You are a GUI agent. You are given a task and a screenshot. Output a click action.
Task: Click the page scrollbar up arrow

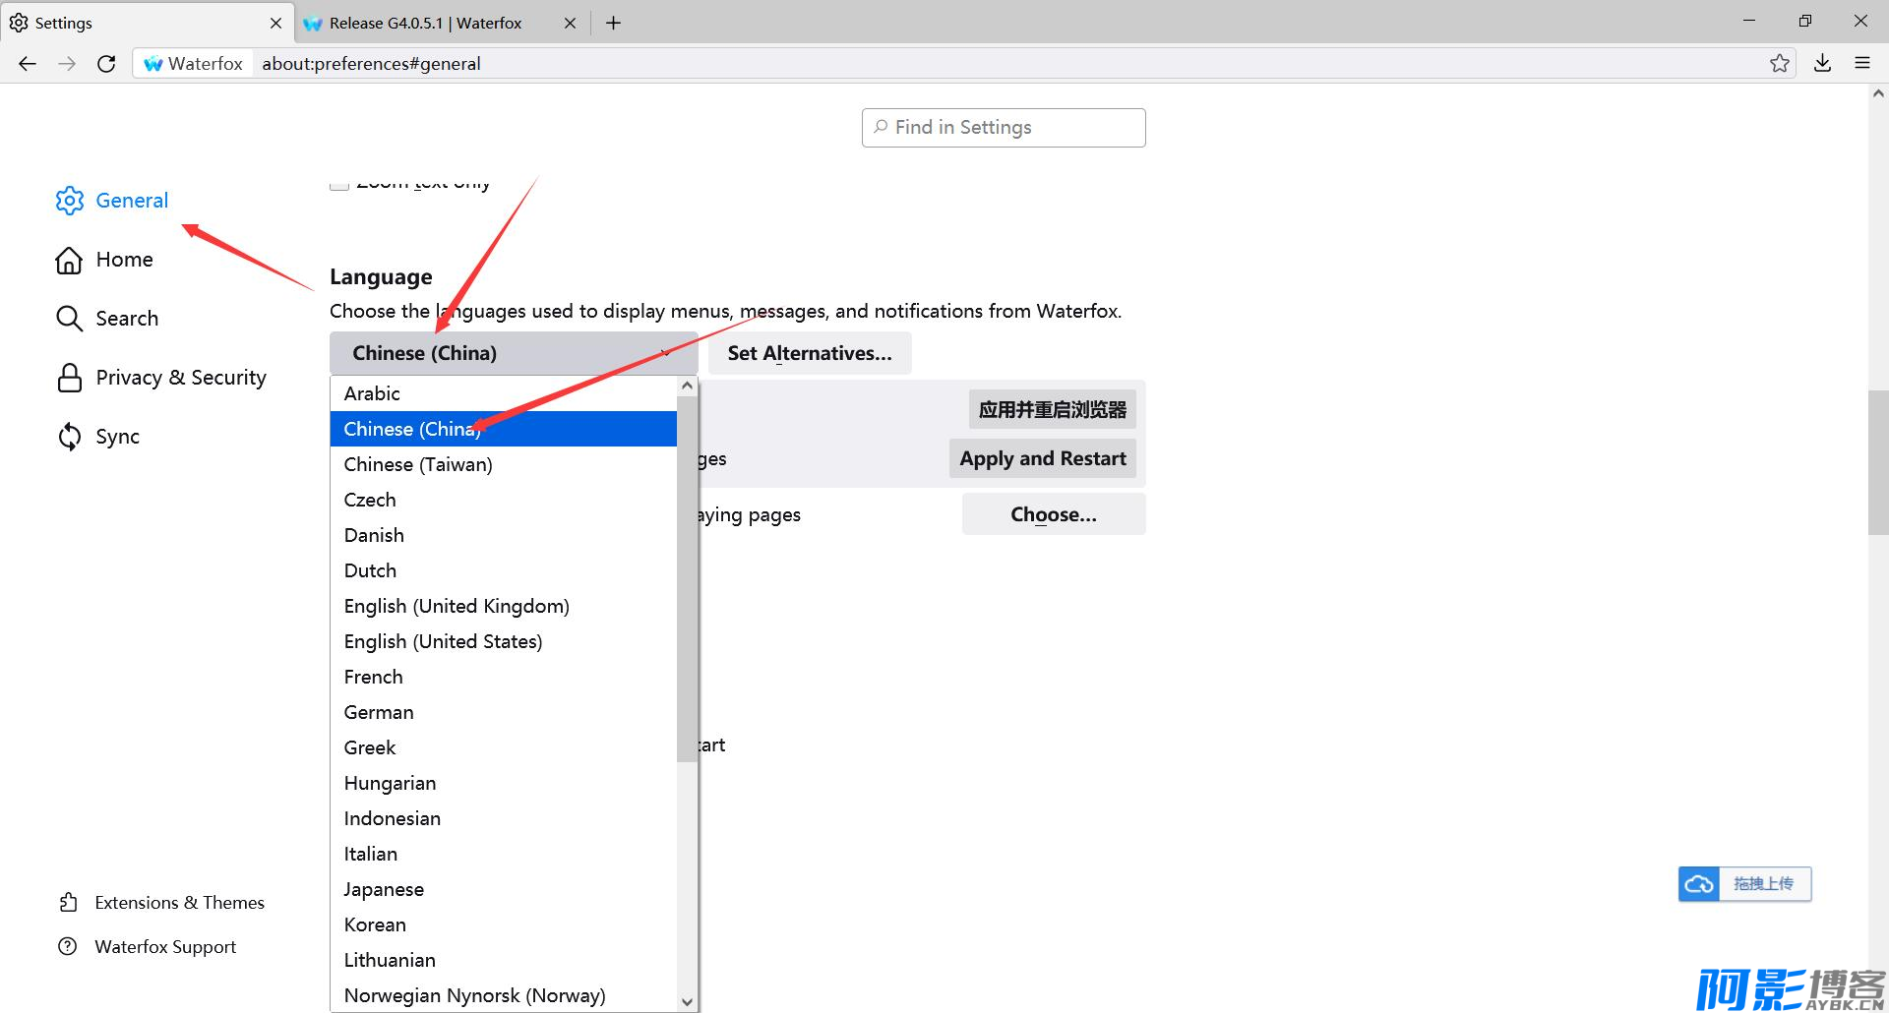click(1878, 94)
